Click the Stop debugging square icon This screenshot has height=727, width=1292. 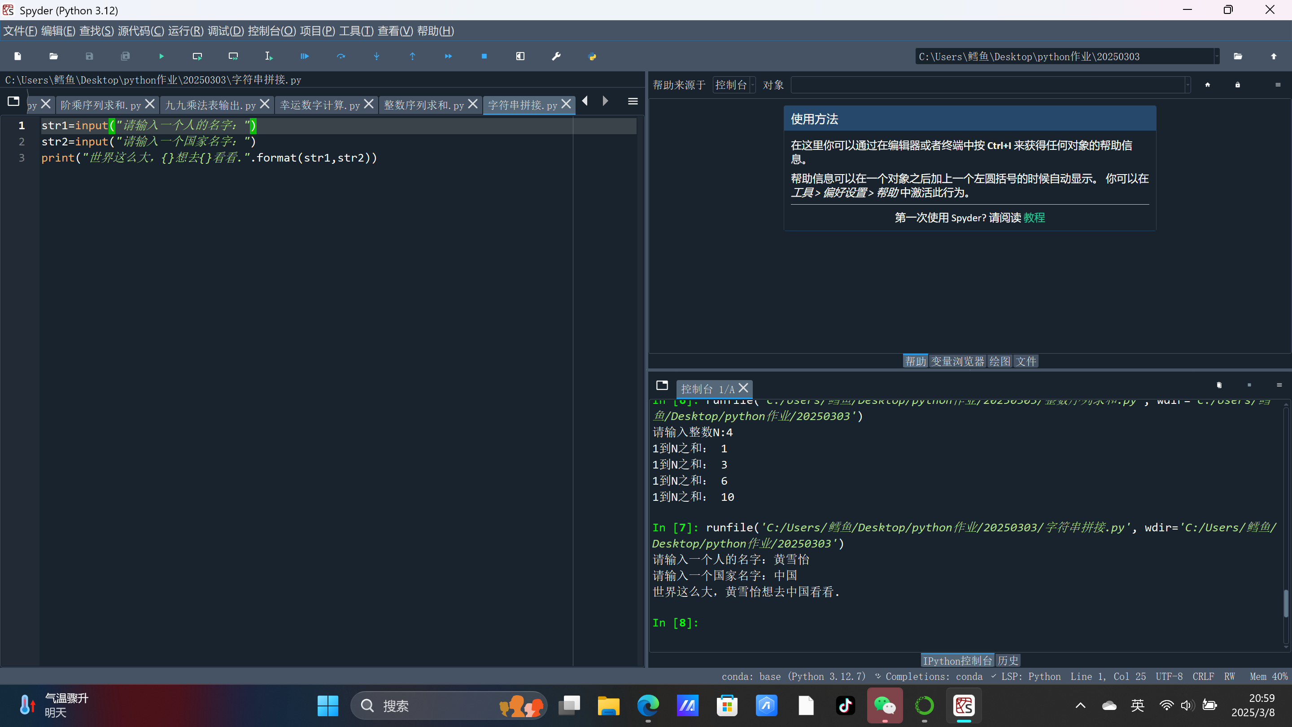484,56
